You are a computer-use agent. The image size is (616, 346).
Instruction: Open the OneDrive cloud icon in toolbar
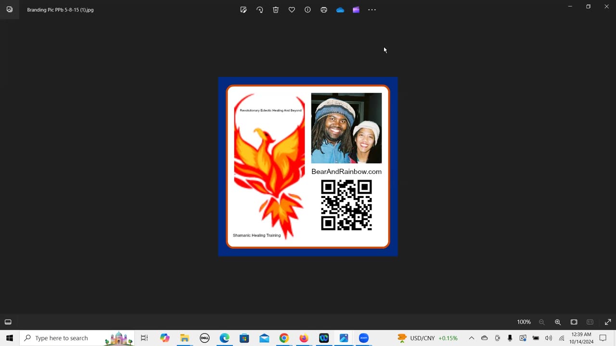(340, 10)
